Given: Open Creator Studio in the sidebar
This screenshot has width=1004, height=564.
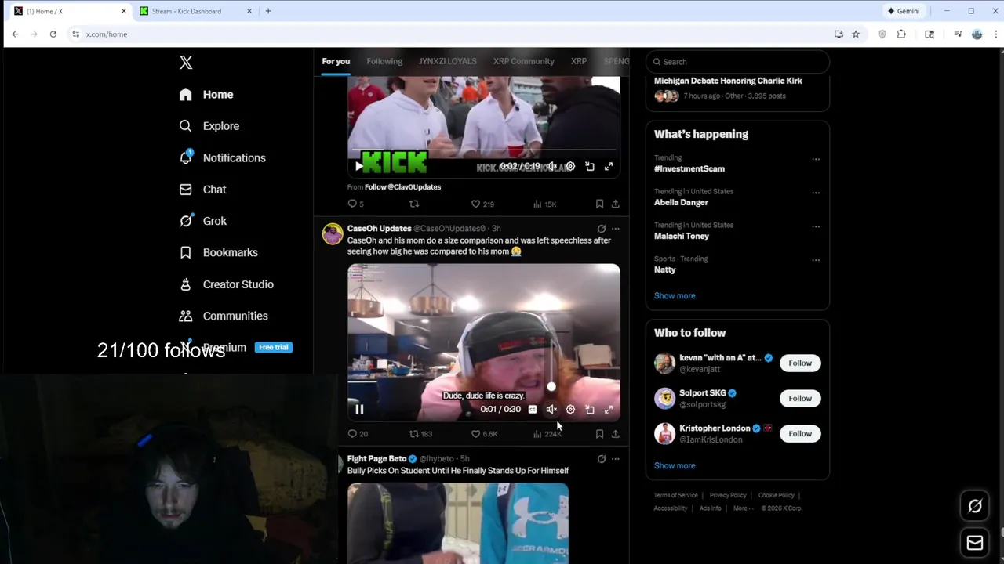Looking at the screenshot, I should coord(226,284).
